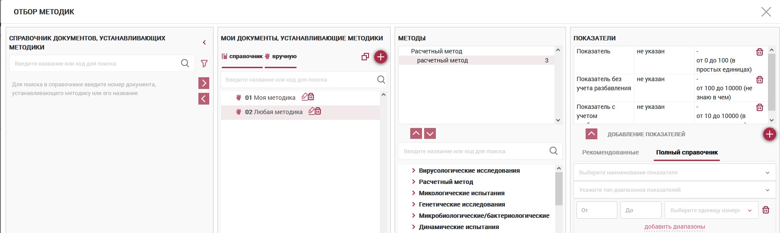Toggle the 'вручную' source filter
781x233 pixels.
pyautogui.click(x=280, y=56)
